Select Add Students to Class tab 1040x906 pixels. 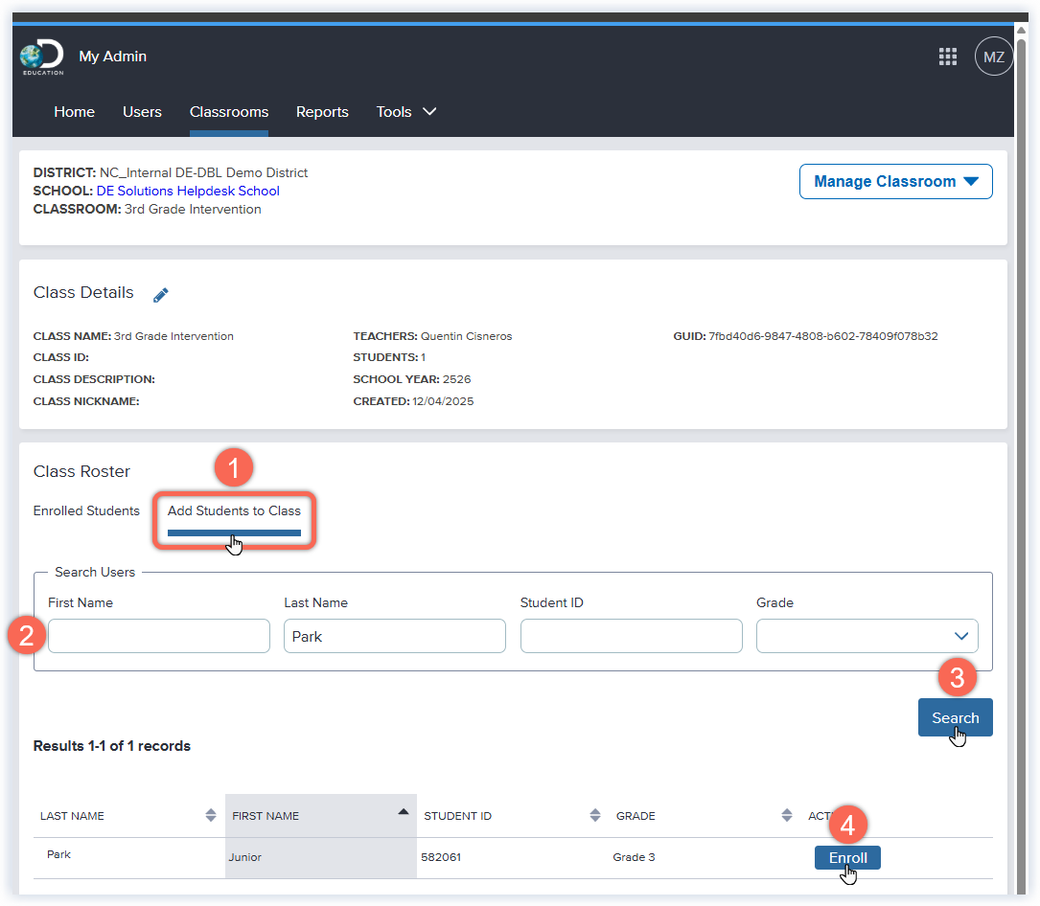(234, 510)
